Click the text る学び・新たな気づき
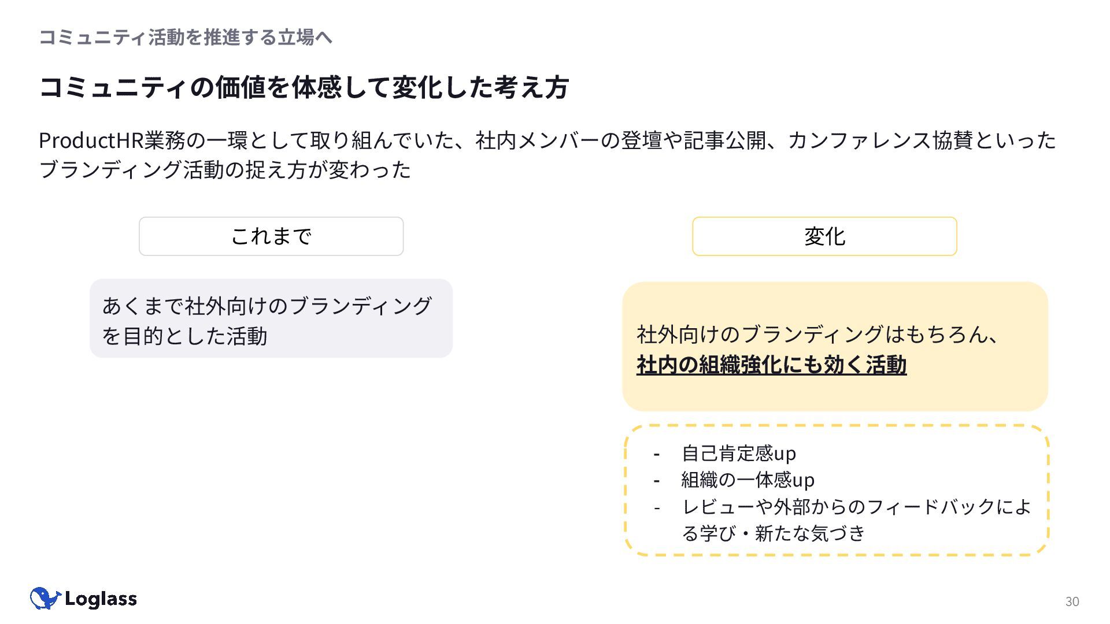 [x=773, y=533]
